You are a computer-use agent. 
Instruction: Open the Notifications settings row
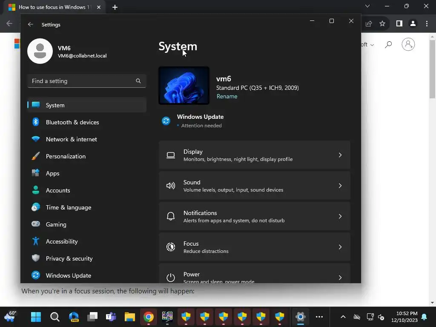255,216
